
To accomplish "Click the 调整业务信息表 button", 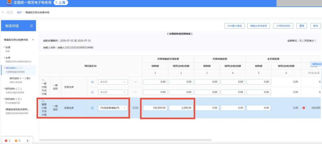I will [x=258, y=26].
